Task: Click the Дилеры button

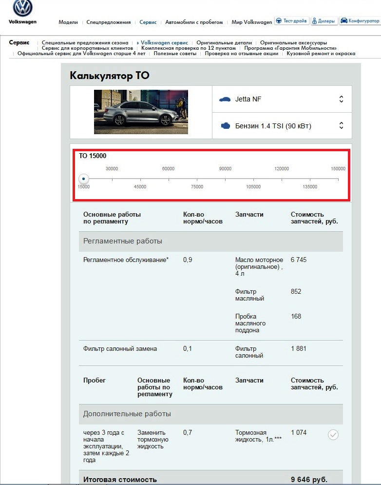Action: (324, 21)
